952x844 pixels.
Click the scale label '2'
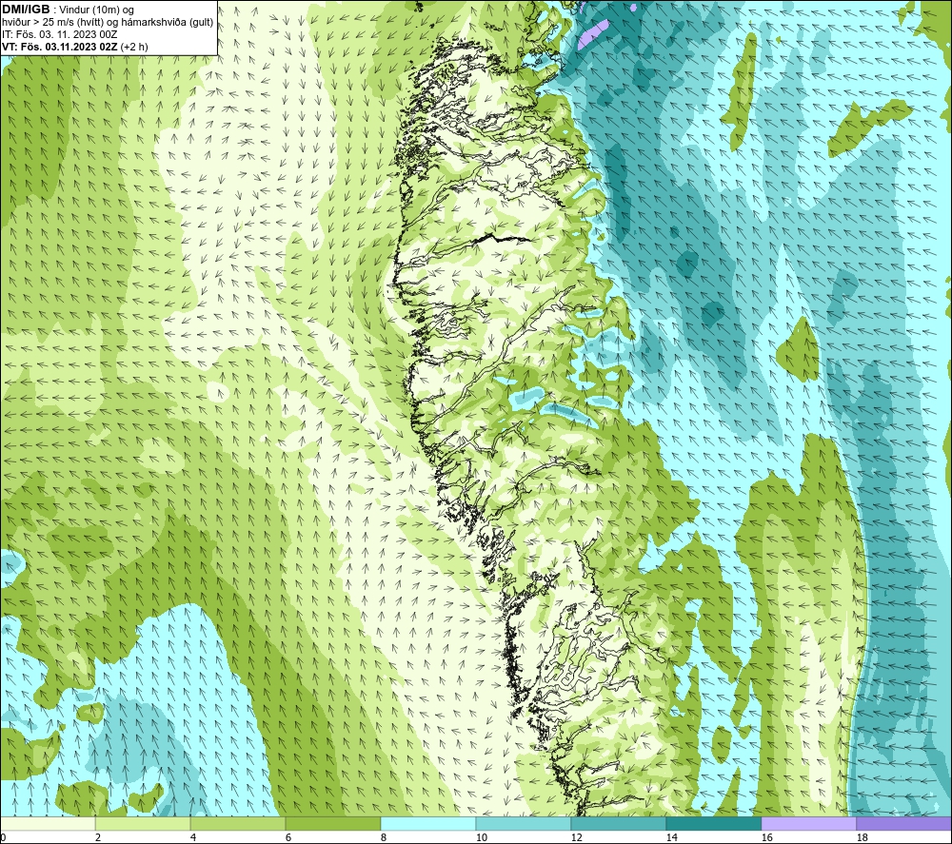[98, 838]
